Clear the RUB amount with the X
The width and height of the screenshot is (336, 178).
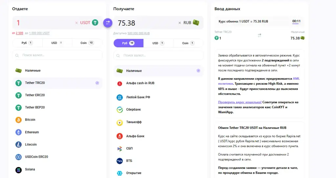coord(179,23)
